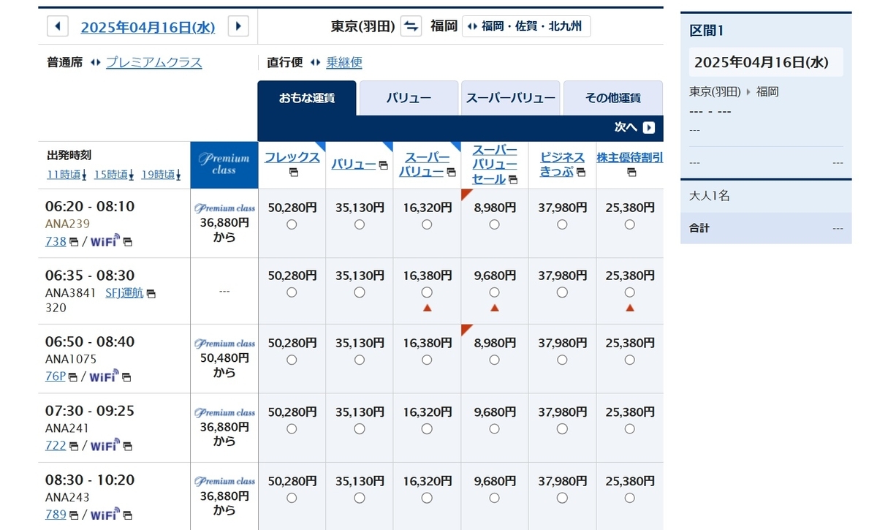This screenshot has height=530, width=877.
Task: Select ANA239 フレックス 50,280円 fare
Action: [x=292, y=224]
